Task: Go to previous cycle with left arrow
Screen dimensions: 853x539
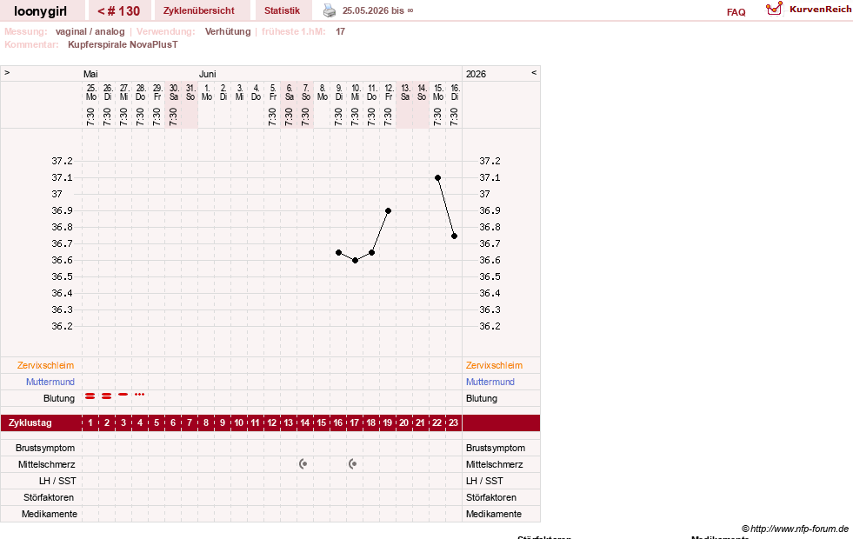Action: 534,72
